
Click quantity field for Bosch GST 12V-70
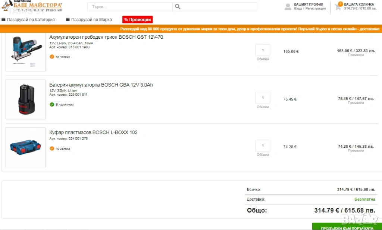coord(263,50)
